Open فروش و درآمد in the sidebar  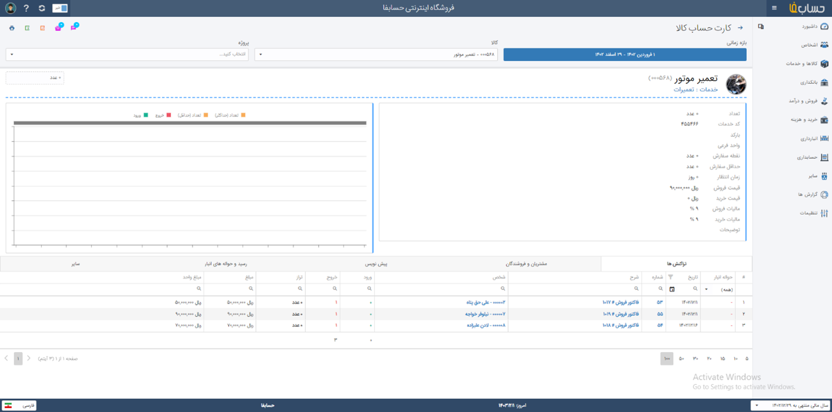[809, 101]
